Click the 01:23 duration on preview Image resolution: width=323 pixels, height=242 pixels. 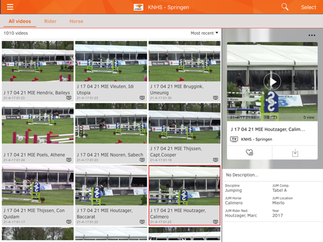click(x=272, y=117)
